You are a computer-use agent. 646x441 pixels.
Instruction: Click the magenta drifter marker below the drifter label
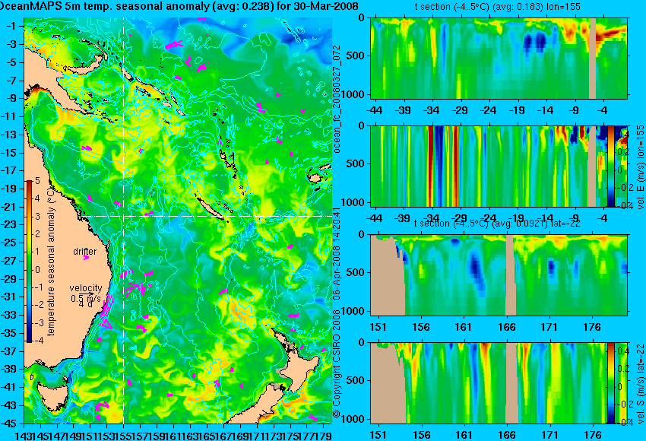(86, 258)
